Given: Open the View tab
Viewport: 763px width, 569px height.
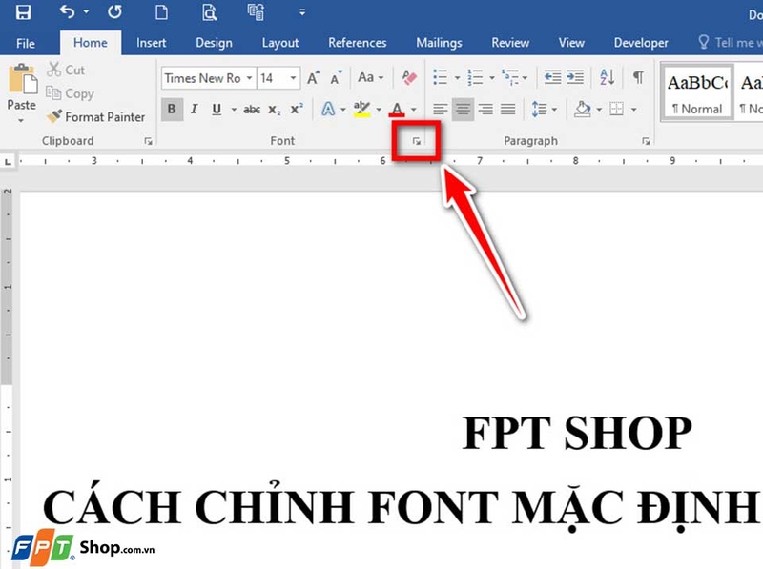Looking at the screenshot, I should click(571, 43).
